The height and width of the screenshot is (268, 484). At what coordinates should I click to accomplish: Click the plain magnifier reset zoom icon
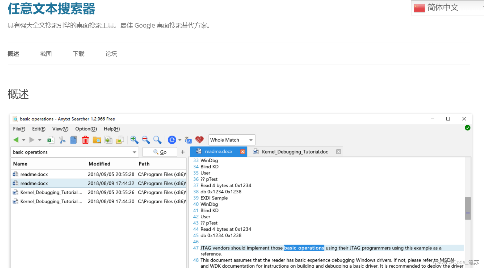157,140
